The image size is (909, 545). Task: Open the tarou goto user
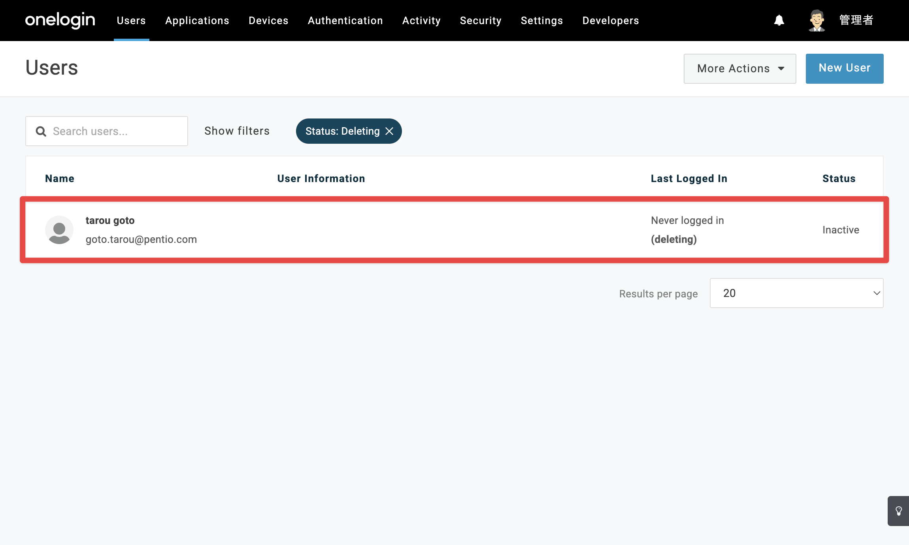[110, 220]
